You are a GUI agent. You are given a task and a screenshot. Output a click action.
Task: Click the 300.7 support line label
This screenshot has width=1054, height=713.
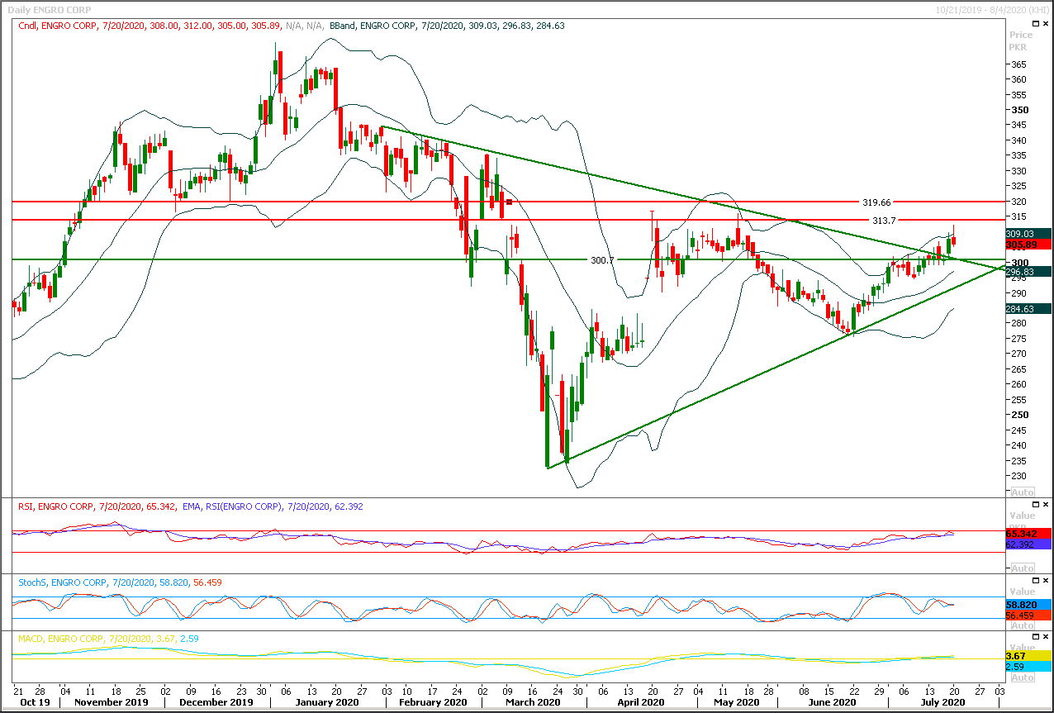(602, 259)
